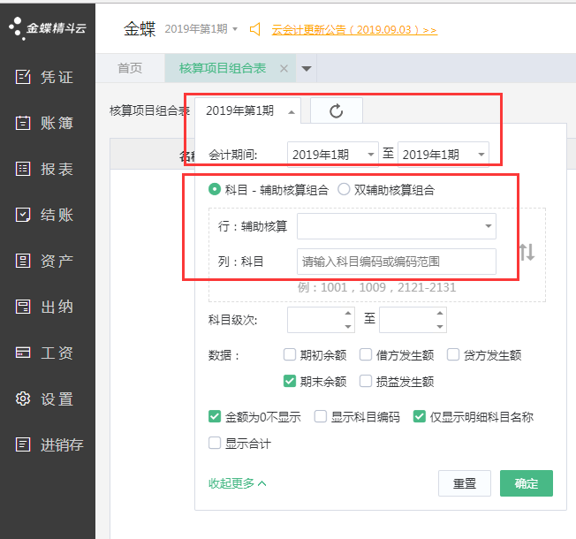Image resolution: width=576 pixels, height=539 pixels.
Task: Expand the start period 2019年1期 dropdown
Action: coord(332,155)
